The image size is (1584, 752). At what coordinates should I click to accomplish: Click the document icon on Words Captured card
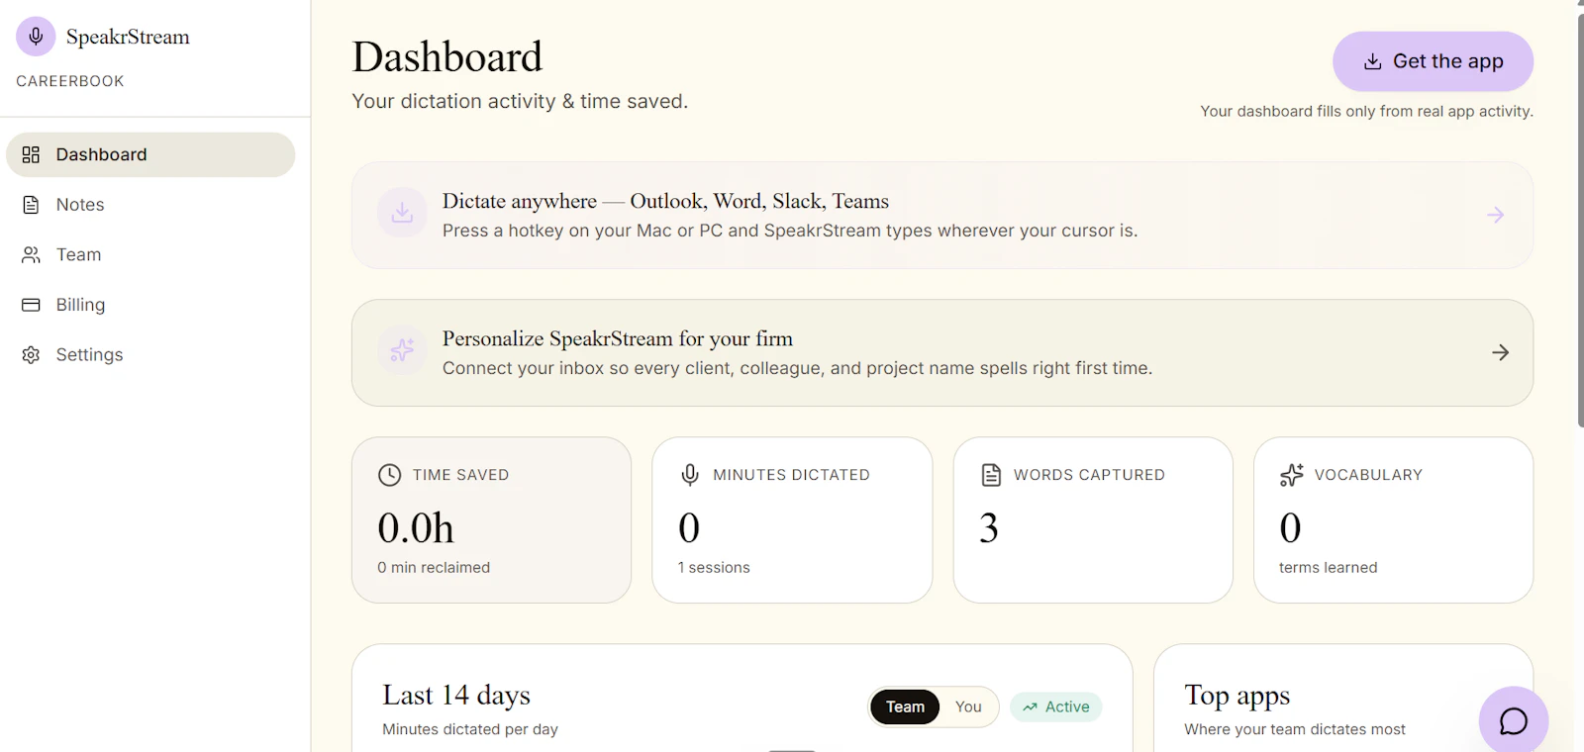click(991, 475)
